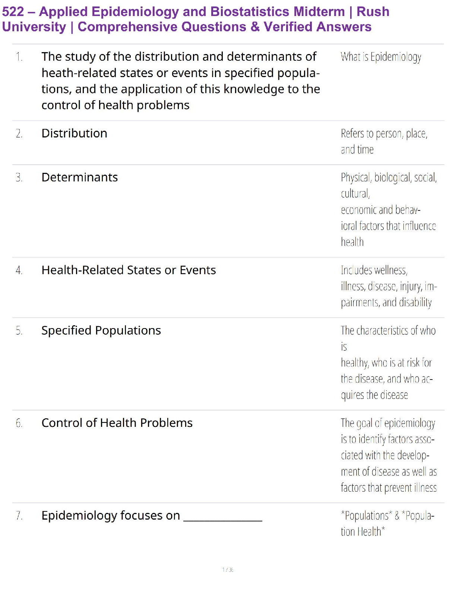Click the page number at the bottom
This screenshot has height=590, width=456.
coord(228,570)
